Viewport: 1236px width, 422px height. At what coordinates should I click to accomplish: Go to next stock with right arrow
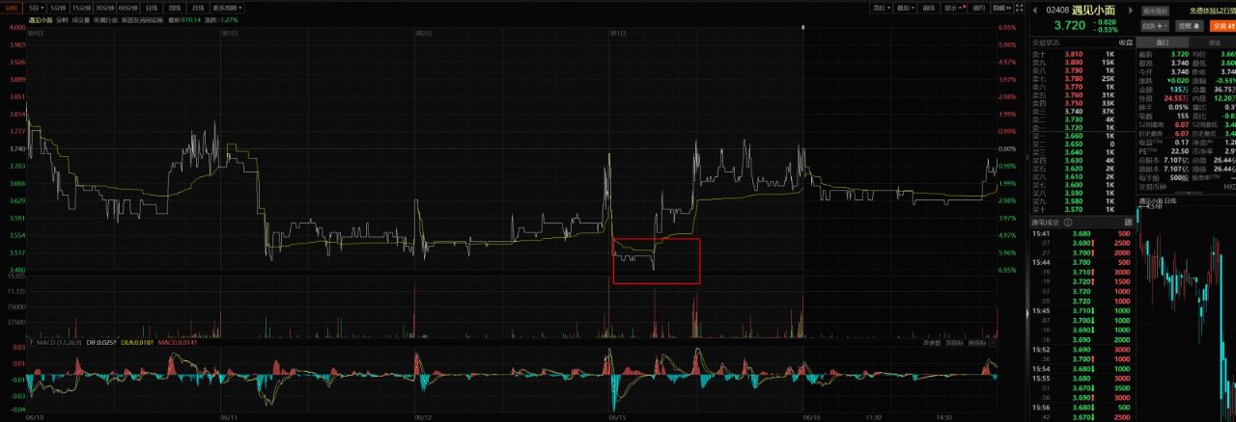[1131, 11]
